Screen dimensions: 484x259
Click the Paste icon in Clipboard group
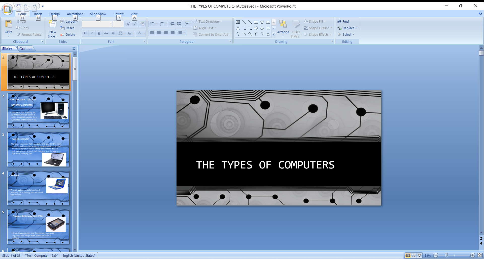pyautogui.click(x=8, y=24)
